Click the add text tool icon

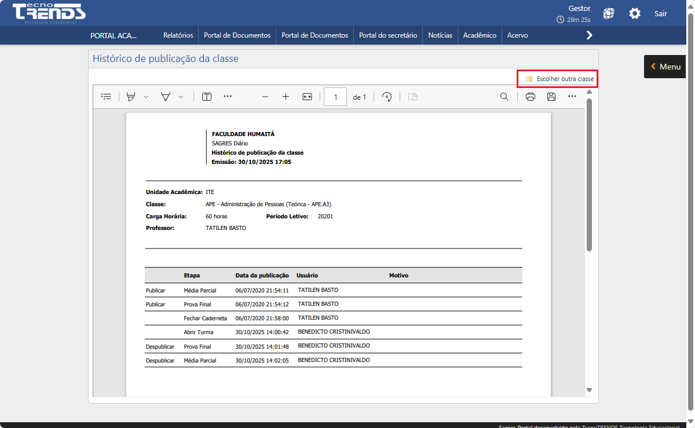[x=207, y=97]
